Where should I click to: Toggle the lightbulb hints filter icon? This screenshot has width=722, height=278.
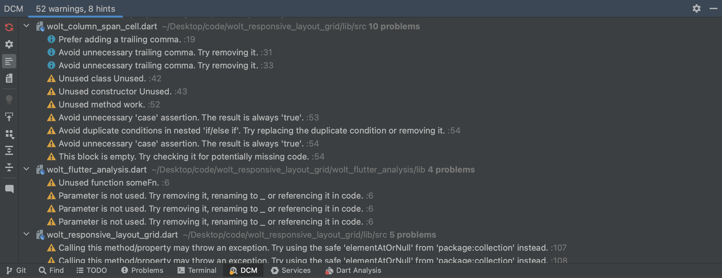(9, 99)
